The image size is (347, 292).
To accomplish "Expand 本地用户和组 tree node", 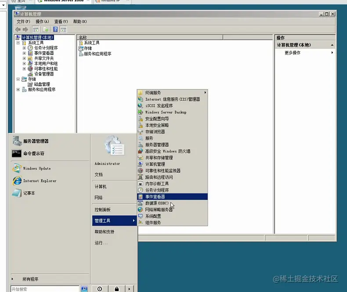I will click(x=24, y=64).
